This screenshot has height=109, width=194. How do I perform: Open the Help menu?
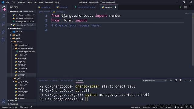57,2
